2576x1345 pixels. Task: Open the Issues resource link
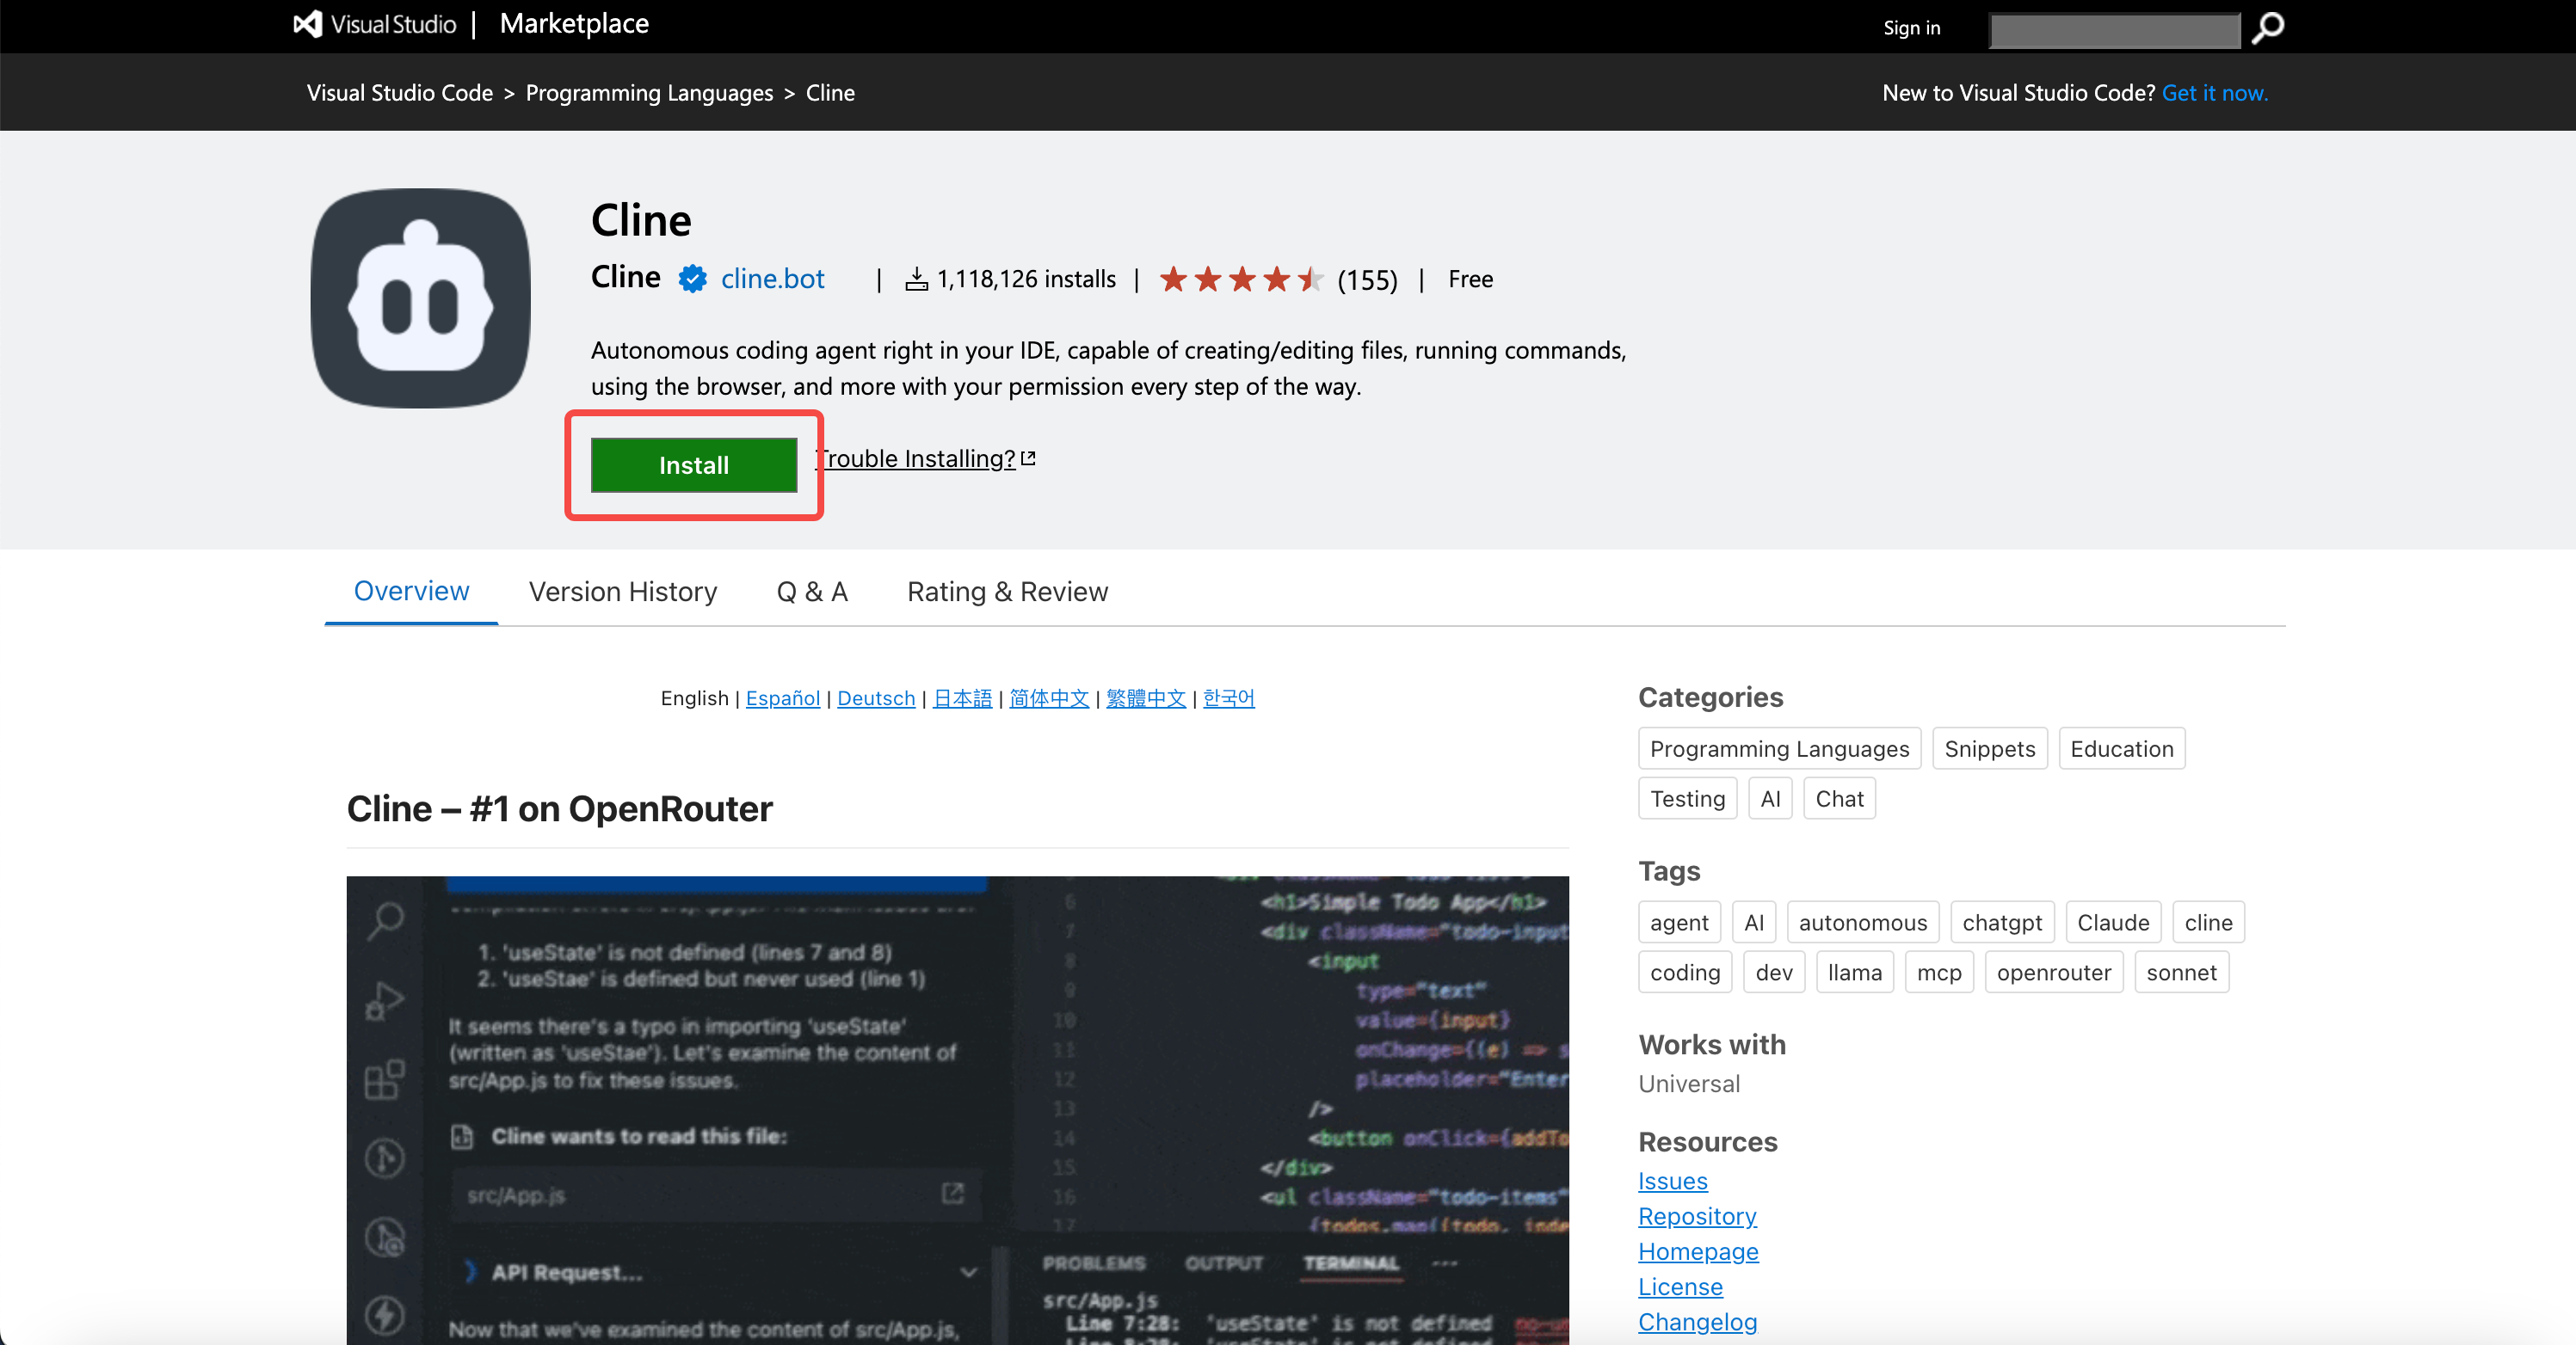point(1672,1181)
